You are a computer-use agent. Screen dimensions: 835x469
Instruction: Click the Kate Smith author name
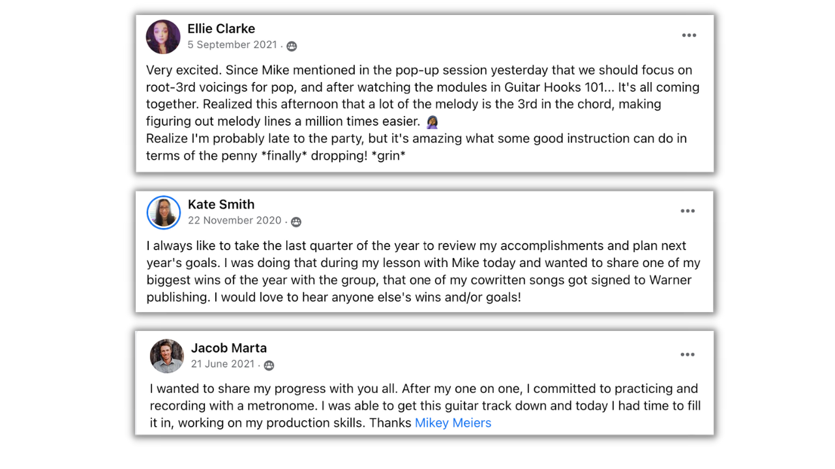coord(221,205)
